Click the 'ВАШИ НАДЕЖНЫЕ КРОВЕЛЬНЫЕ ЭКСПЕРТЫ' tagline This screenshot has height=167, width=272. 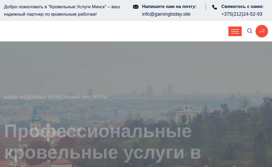(x=56, y=97)
